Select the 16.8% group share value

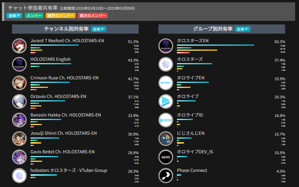pos(280,116)
